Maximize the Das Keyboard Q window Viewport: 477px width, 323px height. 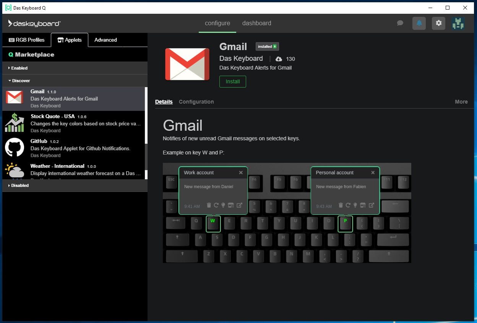pos(448,8)
